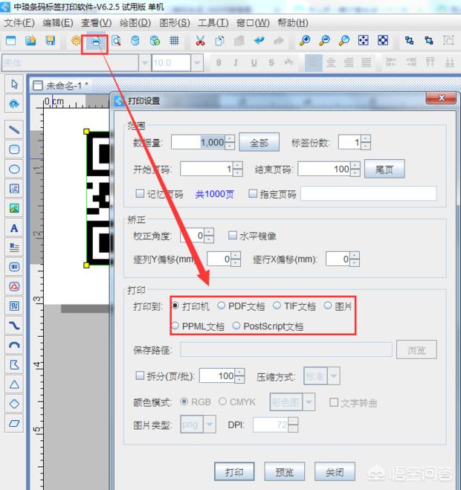461x490 pixels.
Task: Open the 文件(F) menu
Action: (19, 23)
